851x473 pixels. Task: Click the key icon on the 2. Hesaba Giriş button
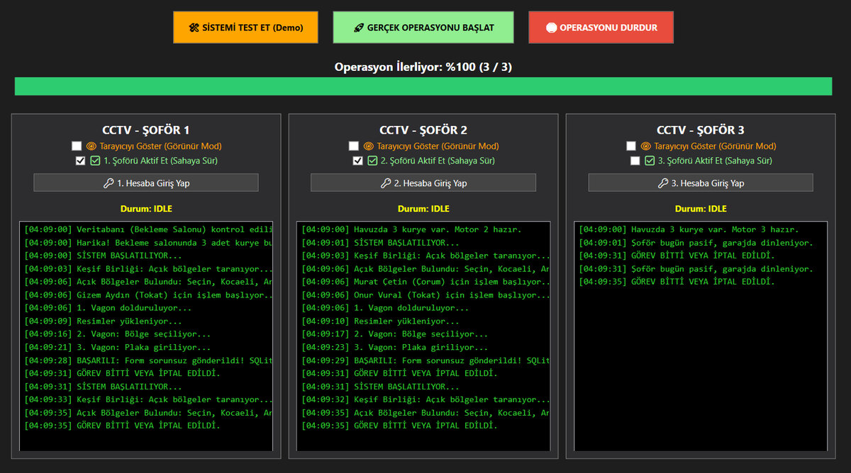point(386,183)
